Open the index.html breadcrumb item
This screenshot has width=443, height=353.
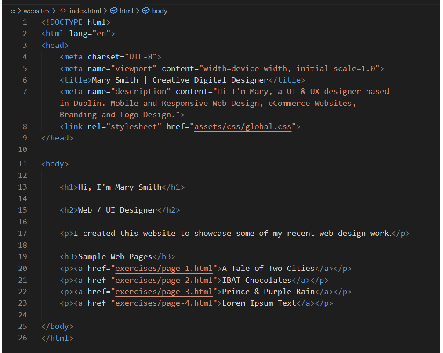click(85, 11)
